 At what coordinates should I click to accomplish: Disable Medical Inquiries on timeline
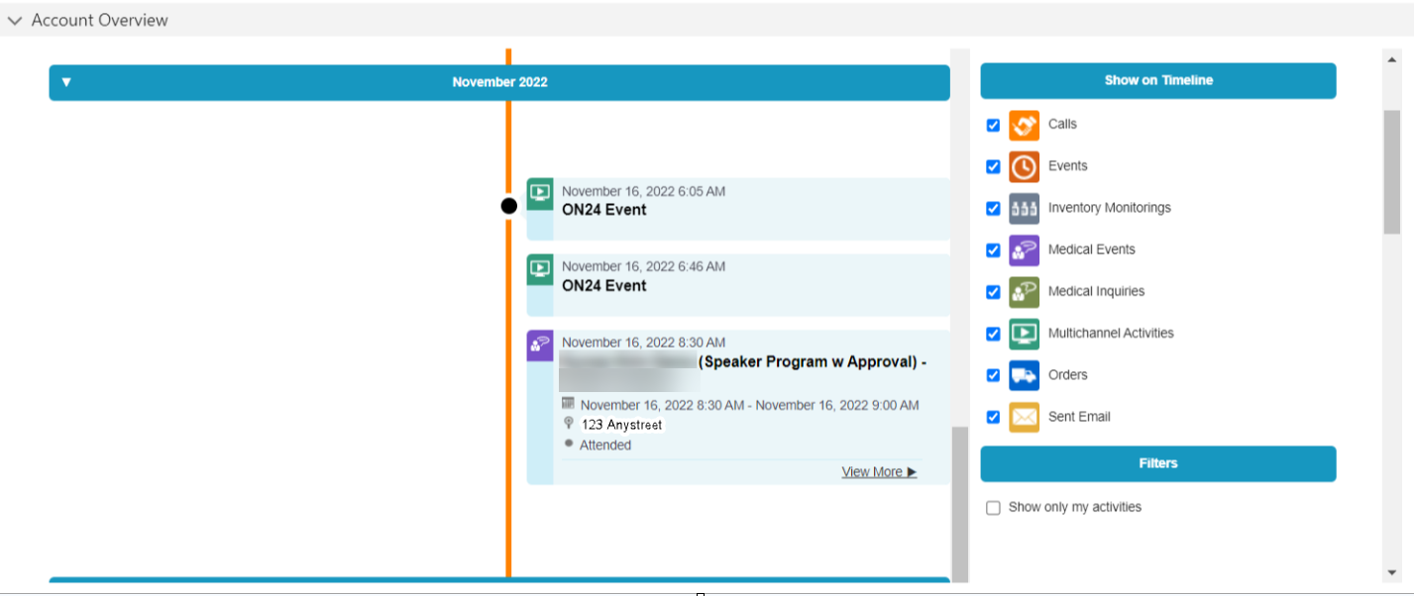pyautogui.click(x=993, y=292)
